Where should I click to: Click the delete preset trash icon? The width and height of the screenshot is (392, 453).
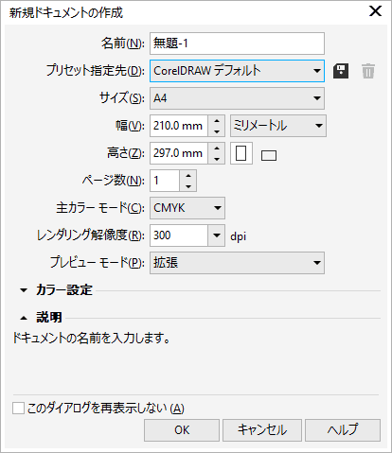click(x=368, y=71)
